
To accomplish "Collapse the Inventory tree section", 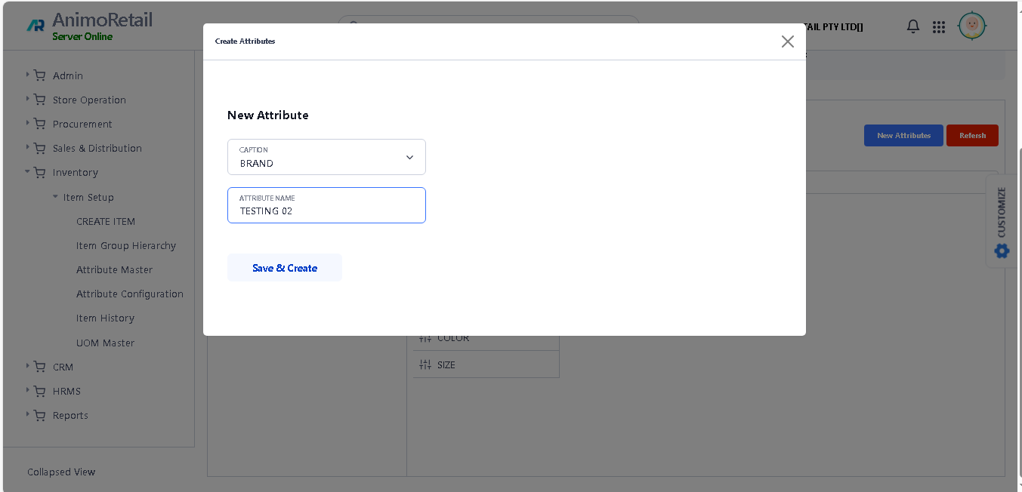I will pos(28,172).
